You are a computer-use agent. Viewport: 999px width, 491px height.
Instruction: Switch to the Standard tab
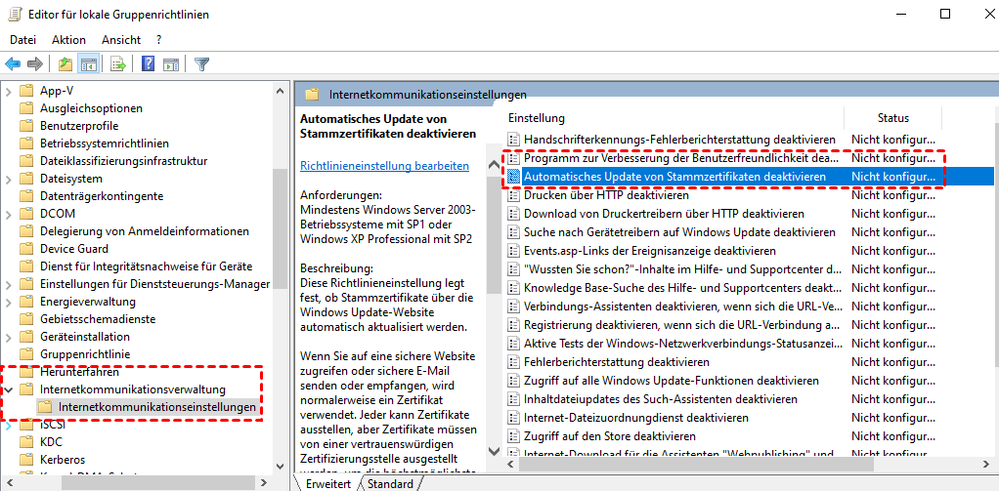(x=390, y=484)
